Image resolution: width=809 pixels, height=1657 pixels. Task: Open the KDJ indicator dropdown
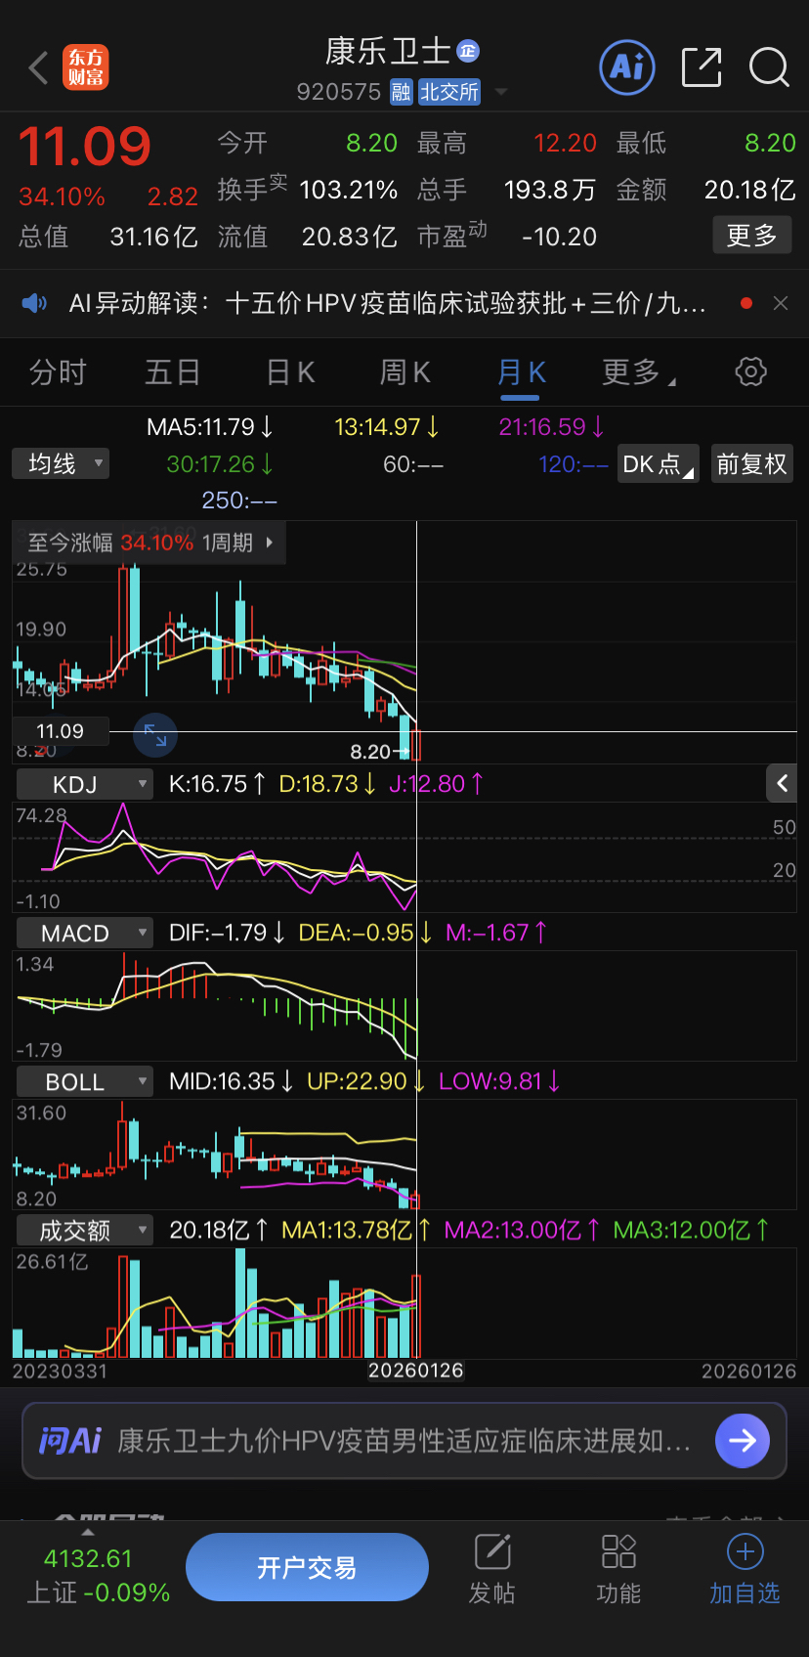pos(85,784)
